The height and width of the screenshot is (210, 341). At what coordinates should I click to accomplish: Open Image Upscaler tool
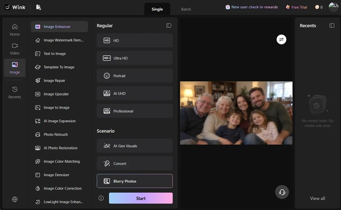(x=59, y=94)
